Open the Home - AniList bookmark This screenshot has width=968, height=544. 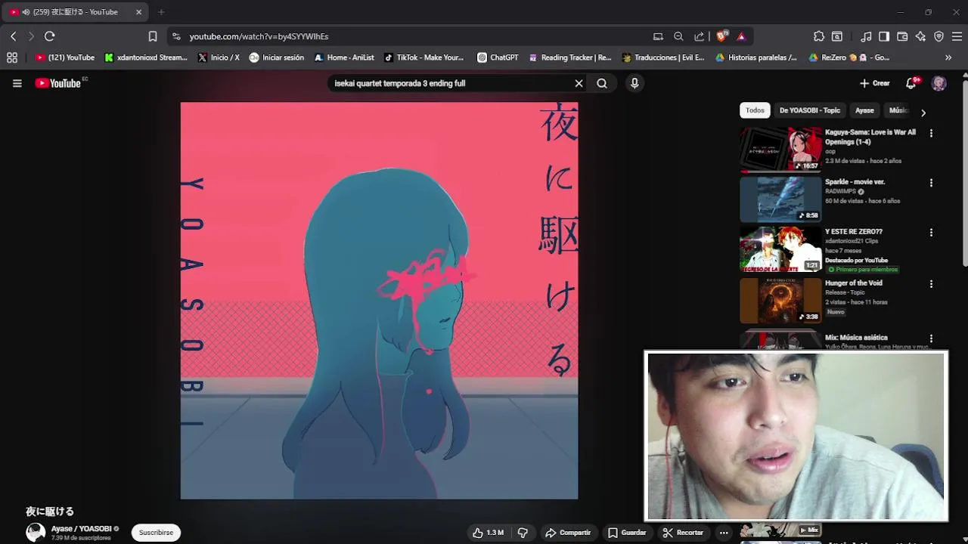344,57
